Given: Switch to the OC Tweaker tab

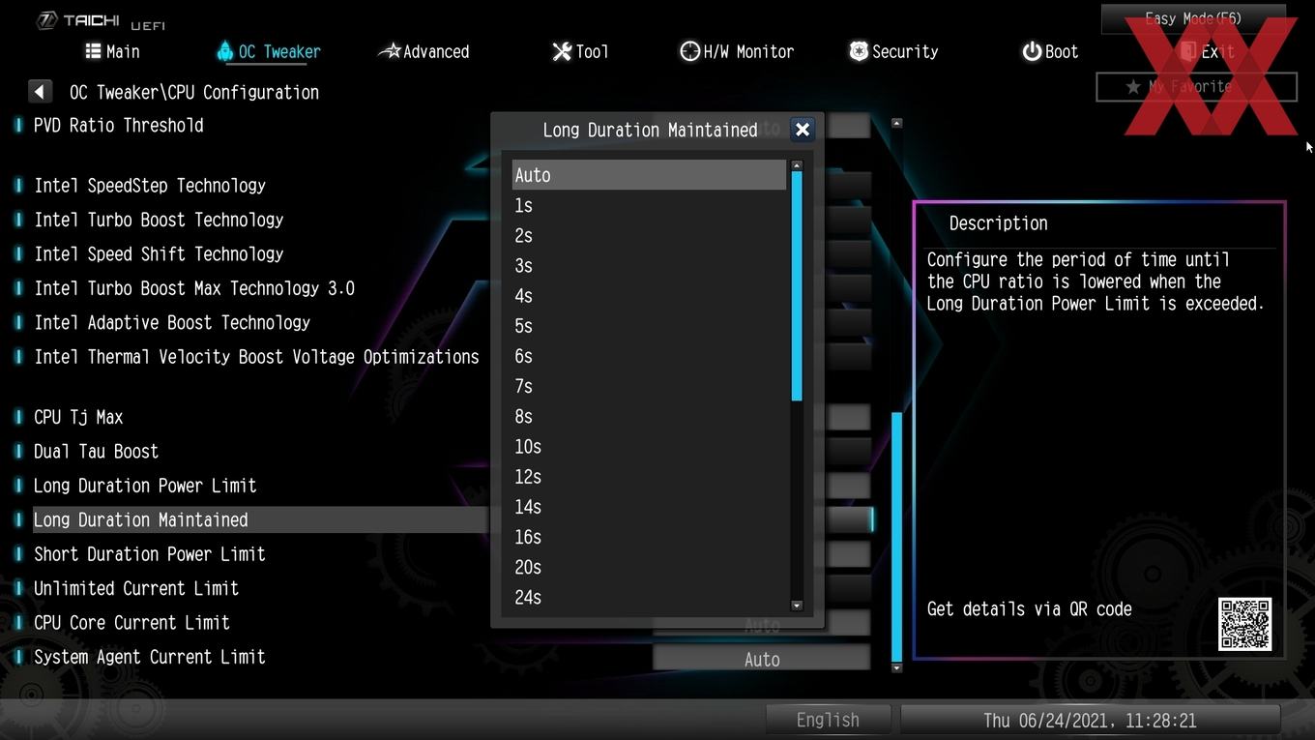Looking at the screenshot, I should point(269,51).
